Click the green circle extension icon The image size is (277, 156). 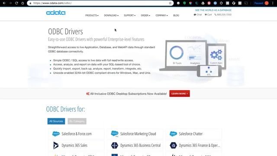tap(184, 3)
